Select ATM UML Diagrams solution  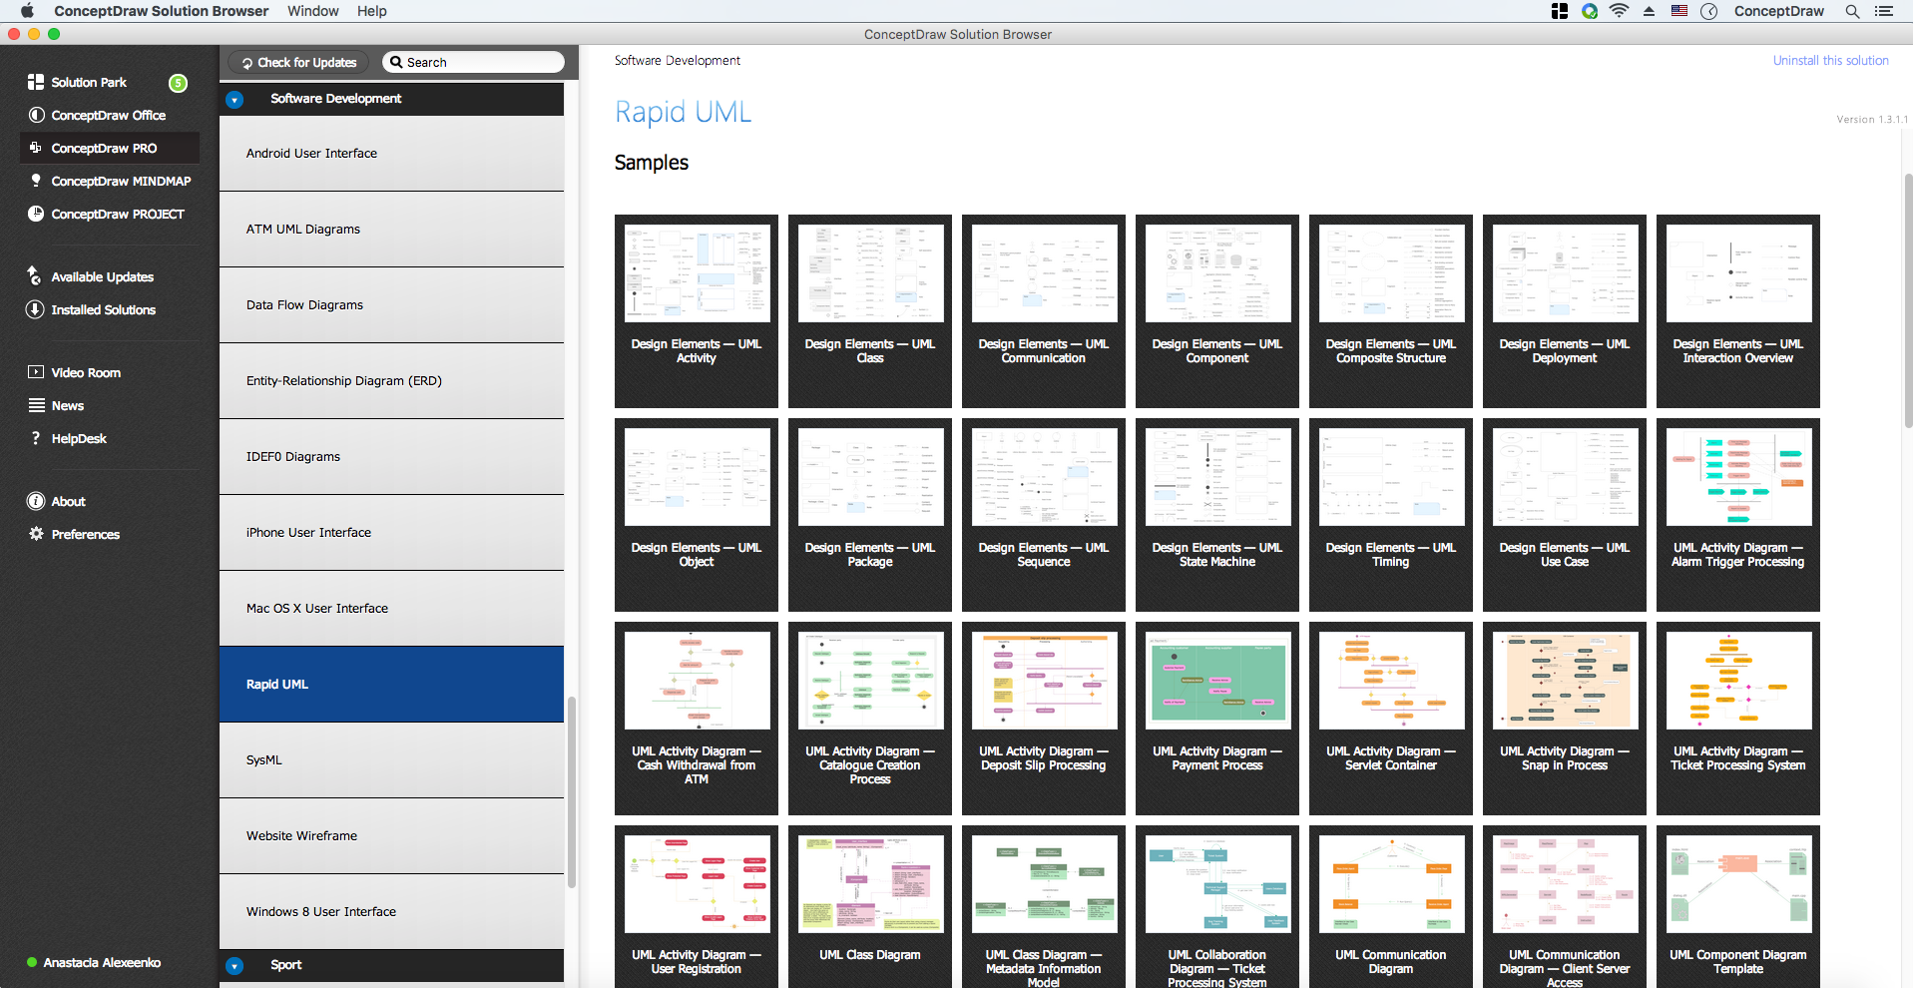tap(391, 230)
